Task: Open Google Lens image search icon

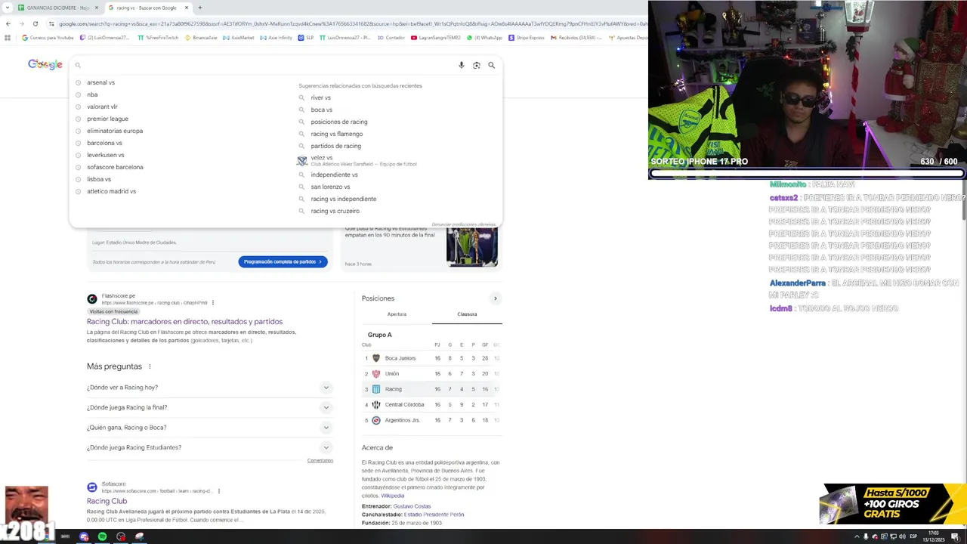Action: coord(477,65)
